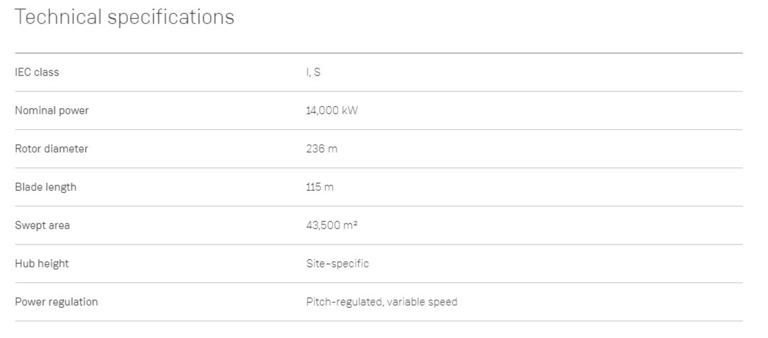The height and width of the screenshot is (338, 768).
Task: Click the 115 m value
Action: [x=320, y=187]
